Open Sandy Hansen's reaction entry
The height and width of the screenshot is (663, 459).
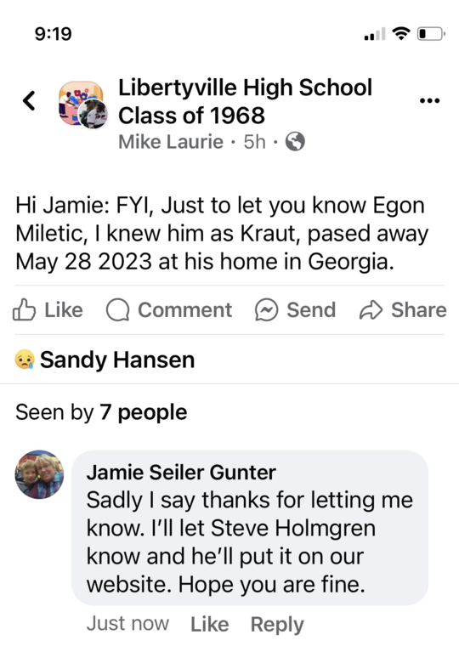pyautogui.click(x=117, y=360)
